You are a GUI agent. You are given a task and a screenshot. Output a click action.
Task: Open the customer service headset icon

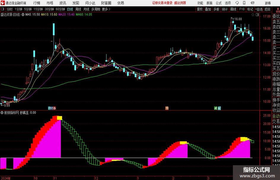pyautogui.click(x=237, y=3)
